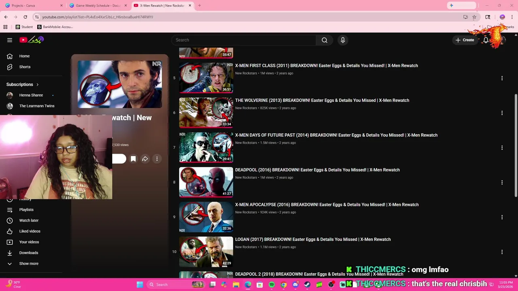Viewport: 518px width, 291px height.
Task: Open the Windows Start menu
Action: click(140, 285)
